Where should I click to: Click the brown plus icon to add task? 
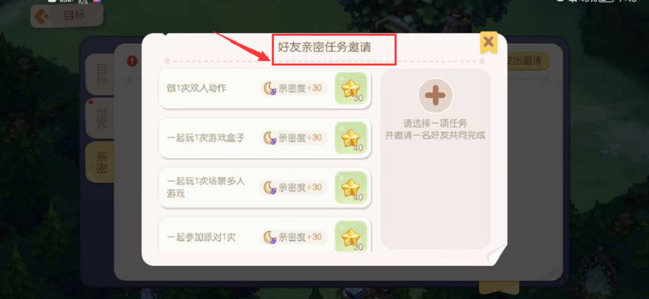435,95
